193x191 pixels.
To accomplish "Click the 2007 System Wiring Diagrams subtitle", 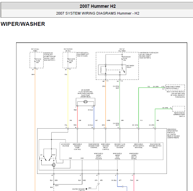I will 97,13.
